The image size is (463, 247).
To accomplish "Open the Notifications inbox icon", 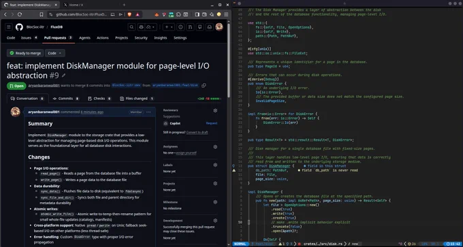I will tap(209, 27).
